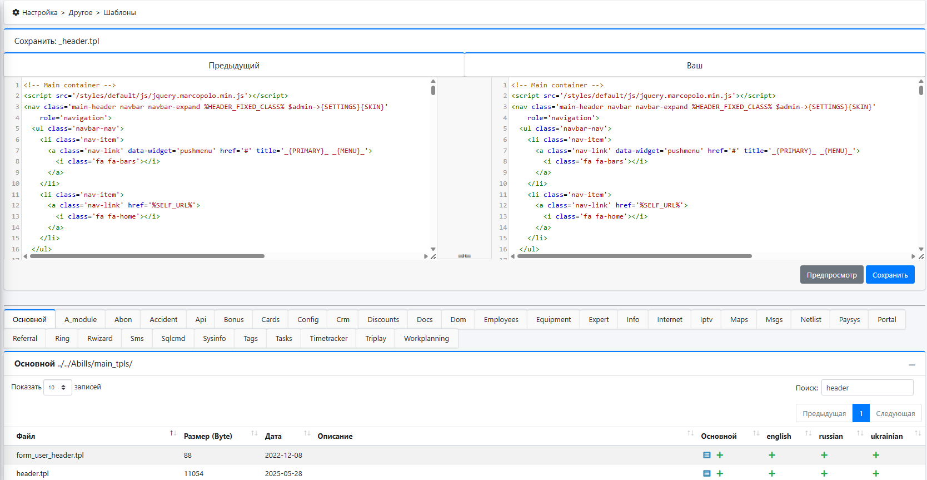Image resolution: width=927 pixels, height=480 pixels.
Task: Open the Bonus tab
Action: [x=234, y=319]
